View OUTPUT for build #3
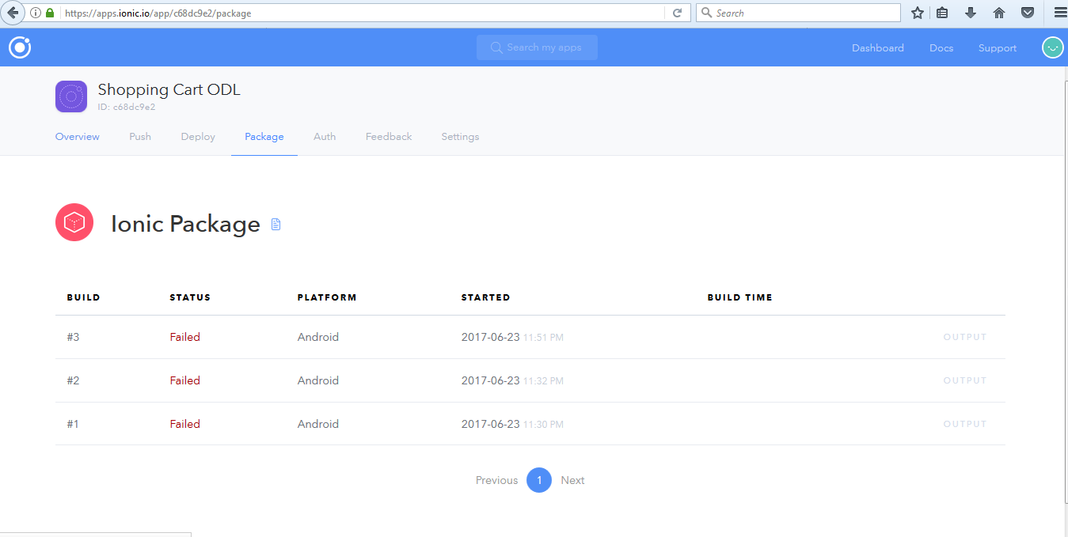The image size is (1068, 537). pyautogui.click(x=965, y=337)
